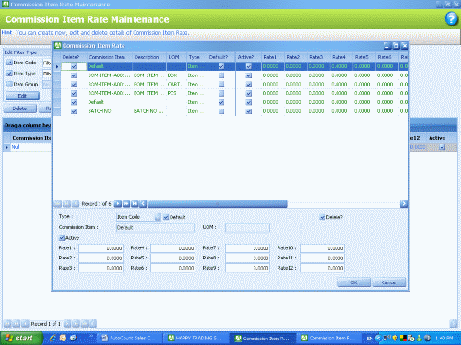Toggle Default? checkbox in BATCHNO row
The height and width of the screenshot is (345, 461).
(221, 111)
